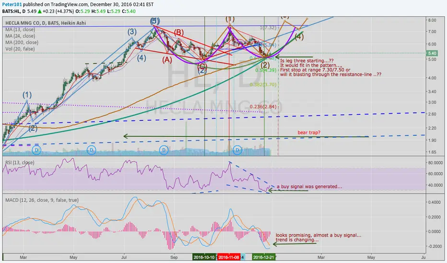Viewport: 447px width, 263px height.
Task: Click the red (B) wave label
Action: click(x=179, y=32)
